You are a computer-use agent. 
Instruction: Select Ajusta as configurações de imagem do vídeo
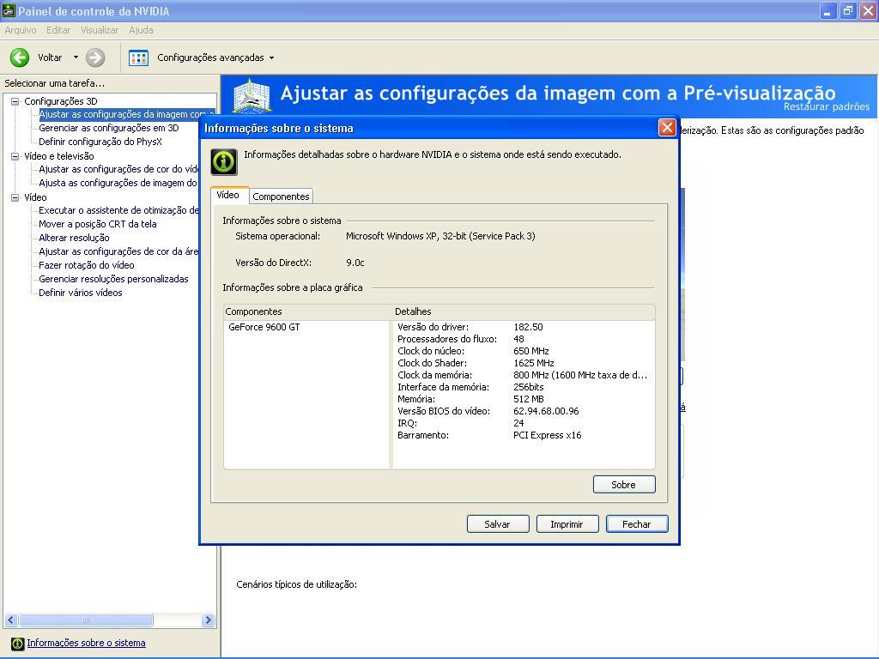click(x=118, y=184)
